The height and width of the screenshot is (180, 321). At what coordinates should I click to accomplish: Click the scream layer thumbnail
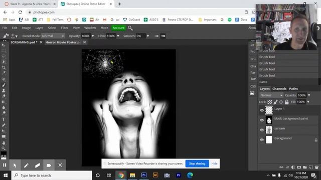pyautogui.click(x=269, y=130)
